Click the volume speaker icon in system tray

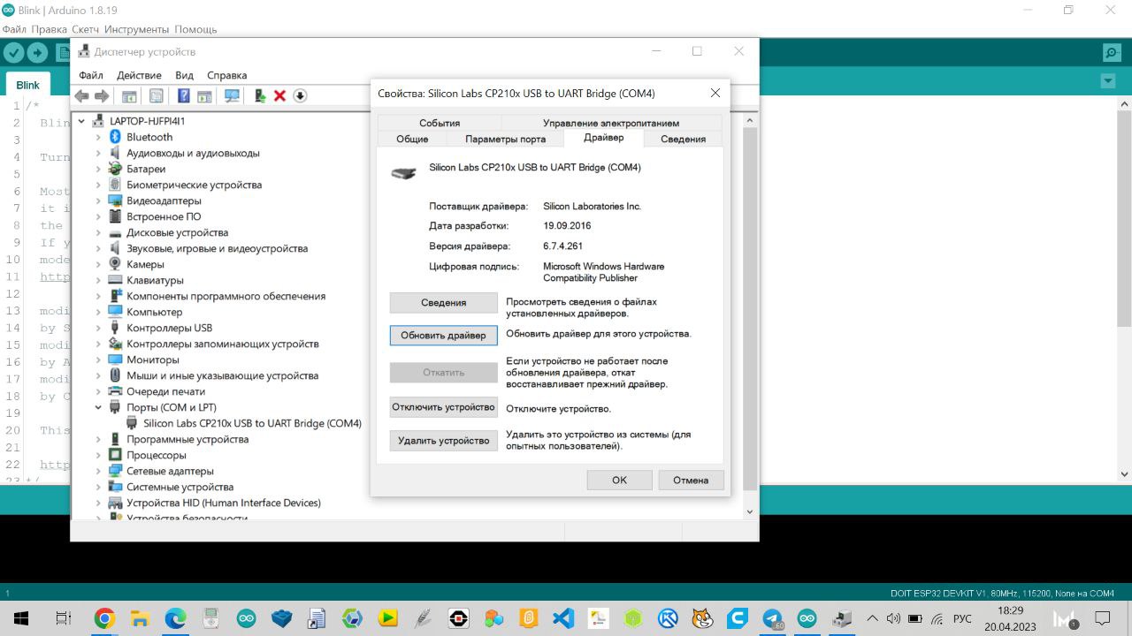click(893, 618)
